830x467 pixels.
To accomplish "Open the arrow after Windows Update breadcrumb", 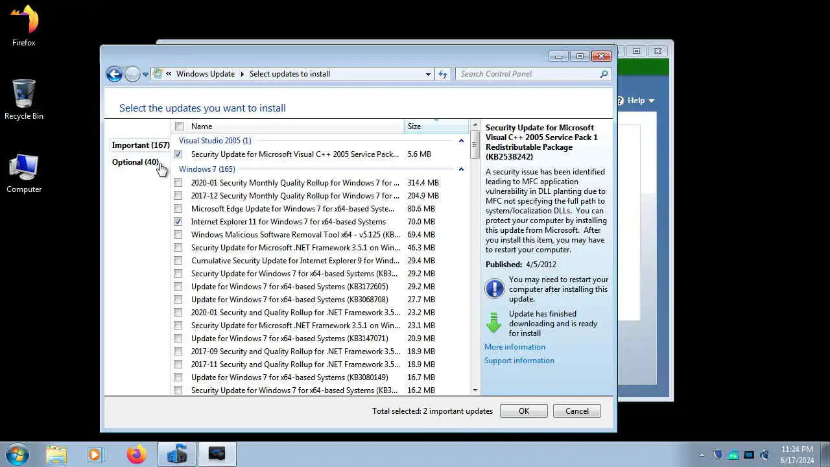I will [243, 74].
